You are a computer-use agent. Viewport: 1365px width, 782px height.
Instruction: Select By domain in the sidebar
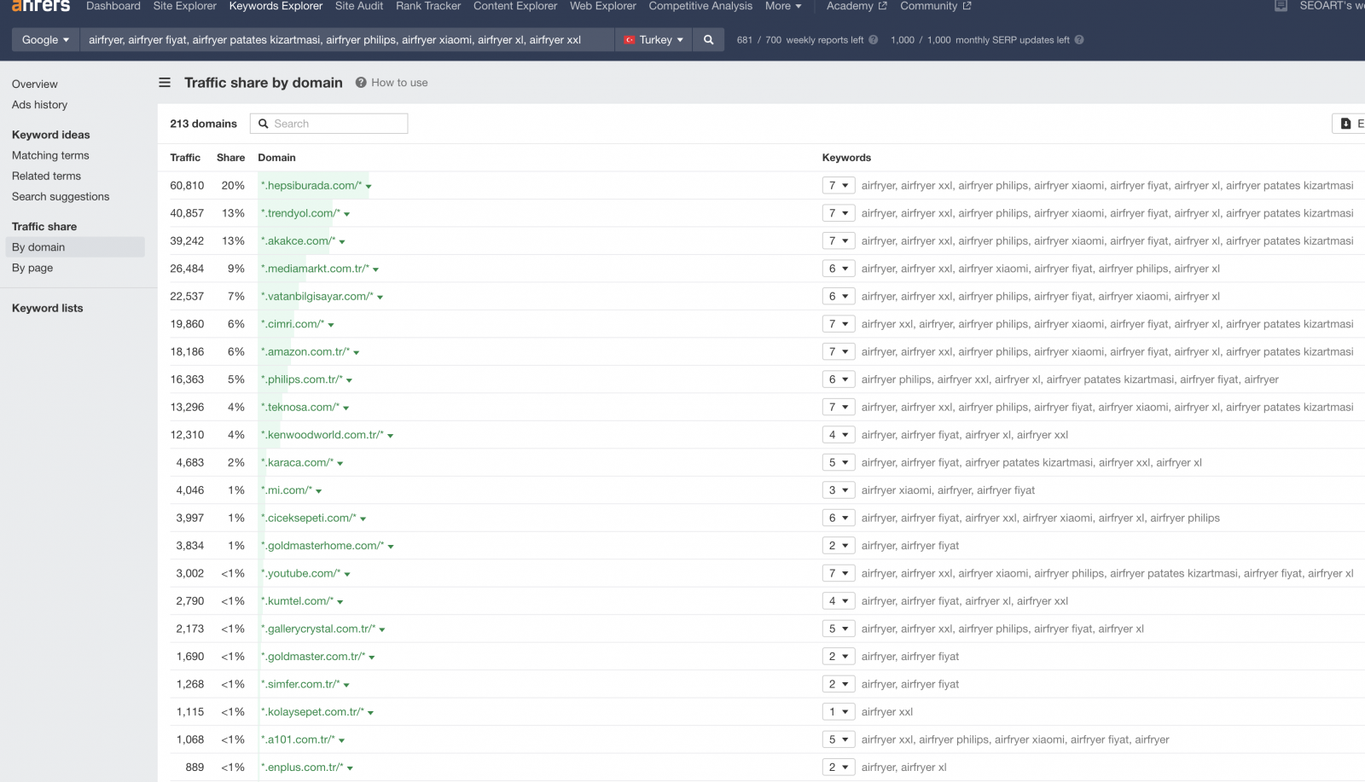[75, 247]
